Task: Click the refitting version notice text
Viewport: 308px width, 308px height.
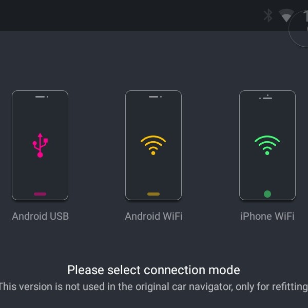Action: (153, 286)
